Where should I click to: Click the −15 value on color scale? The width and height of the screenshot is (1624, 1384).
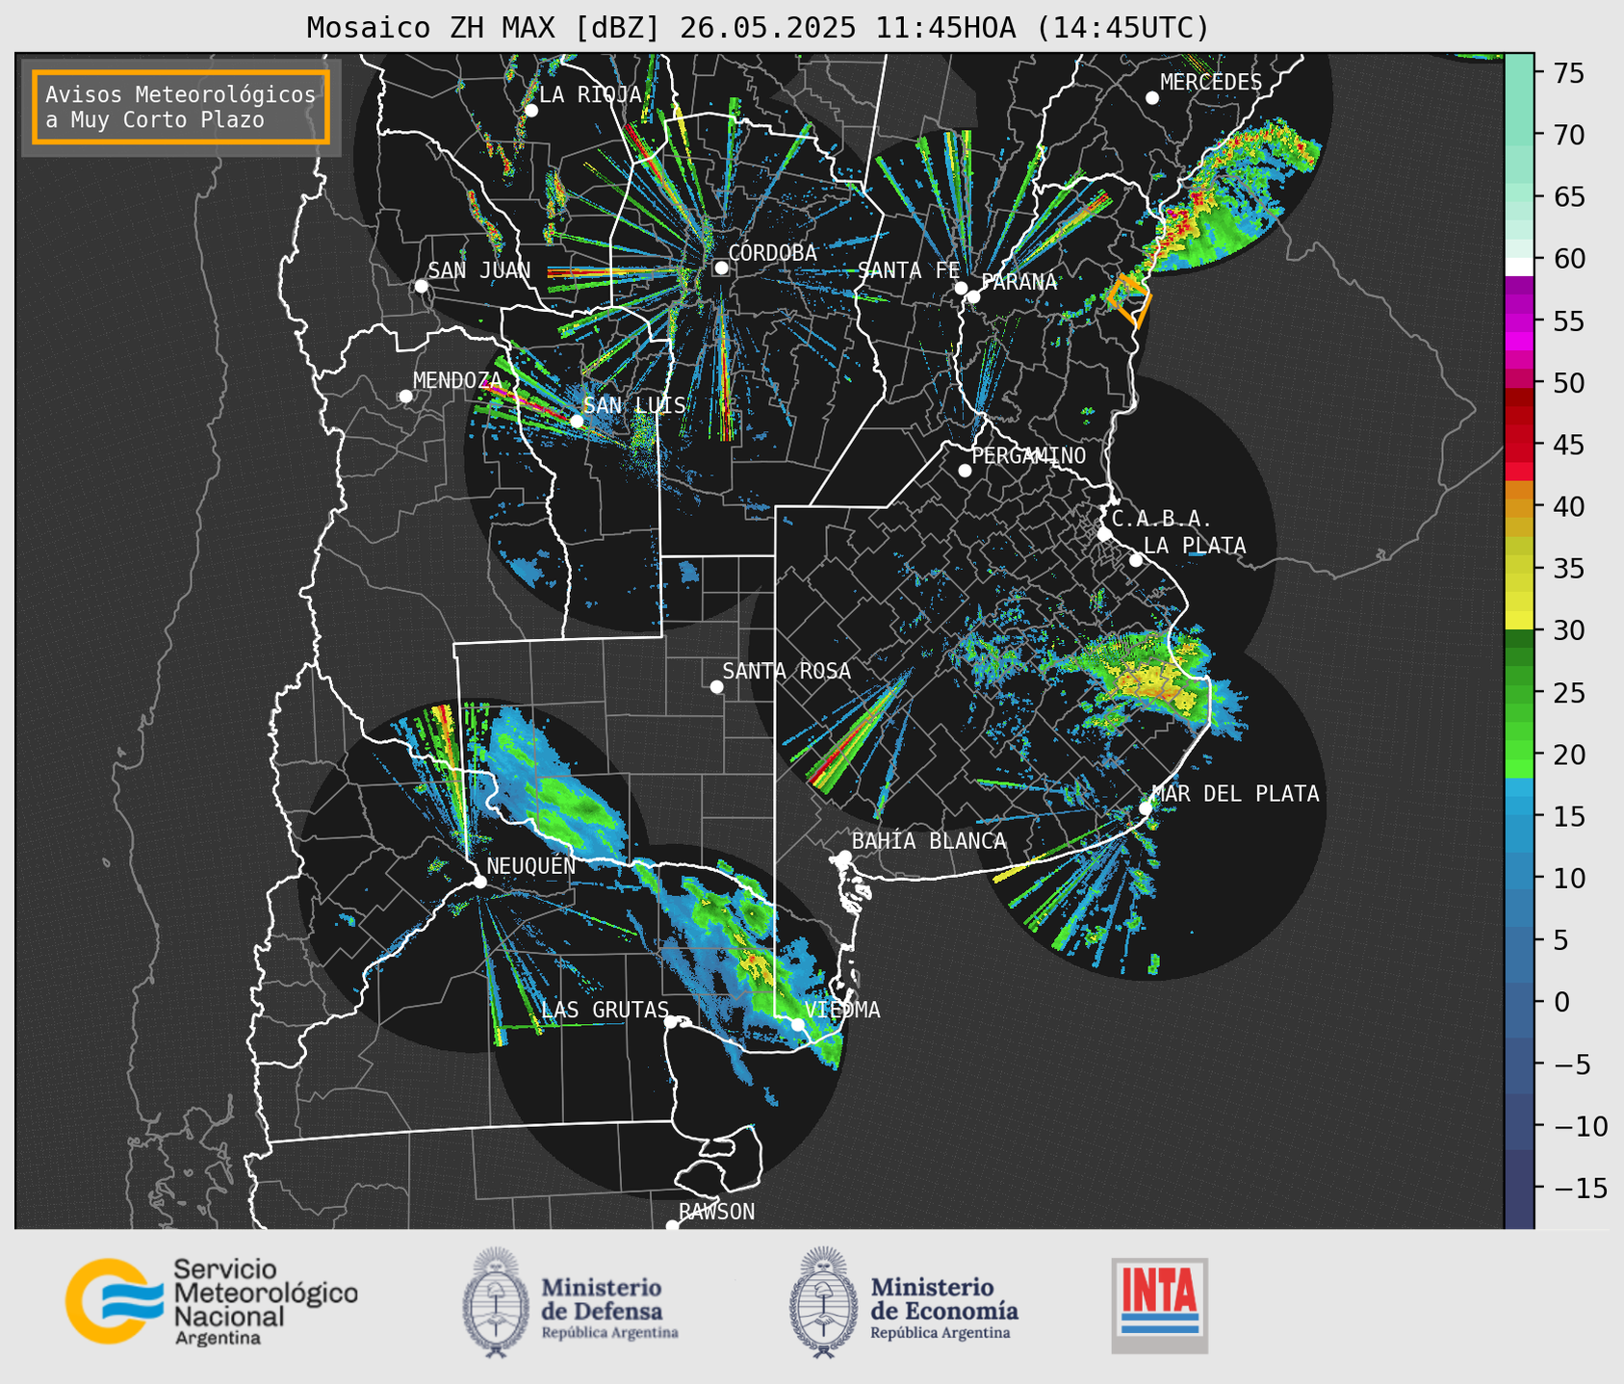pyautogui.click(x=1582, y=1189)
